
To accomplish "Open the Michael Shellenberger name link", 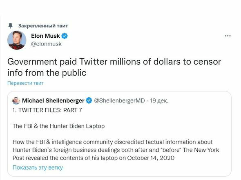I will [53, 100].
